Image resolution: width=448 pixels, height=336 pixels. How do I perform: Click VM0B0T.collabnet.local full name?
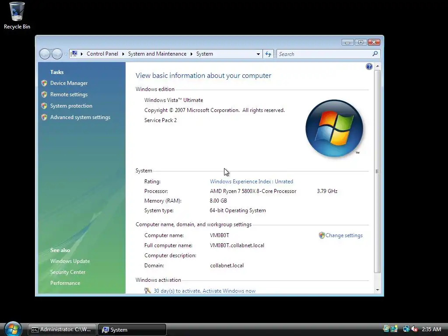(x=237, y=245)
